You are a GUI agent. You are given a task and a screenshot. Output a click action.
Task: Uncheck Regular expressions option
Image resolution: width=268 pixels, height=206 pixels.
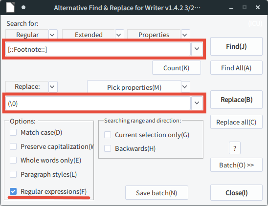click(x=13, y=191)
